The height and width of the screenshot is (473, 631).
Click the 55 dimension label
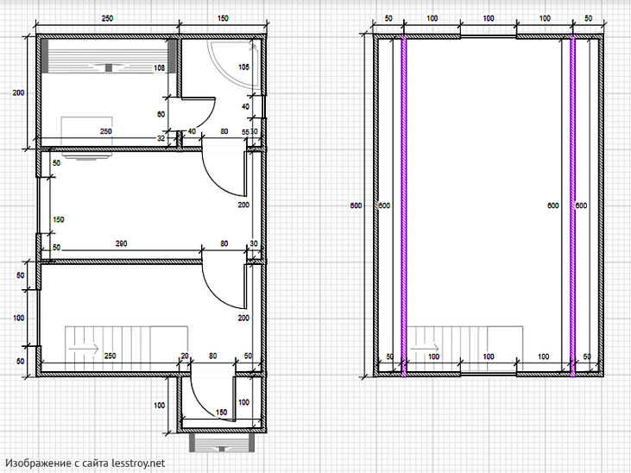pos(245,132)
